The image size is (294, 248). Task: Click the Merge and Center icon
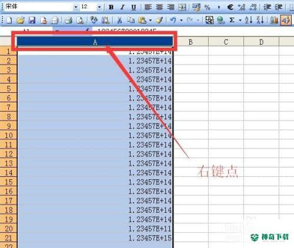[182, 7]
